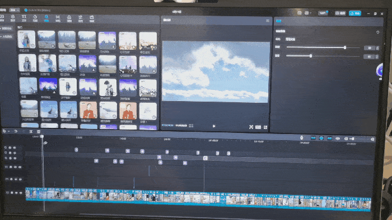Viewport: 392px width, 220px height.
Task: Click the zoom-to-fit icon at timeline right end
Action: (x=372, y=139)
